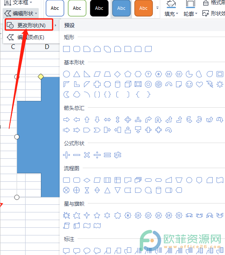
Task: Select the octagon shape labeled 8
Action: pyautogui.click(x=159, y=74)
